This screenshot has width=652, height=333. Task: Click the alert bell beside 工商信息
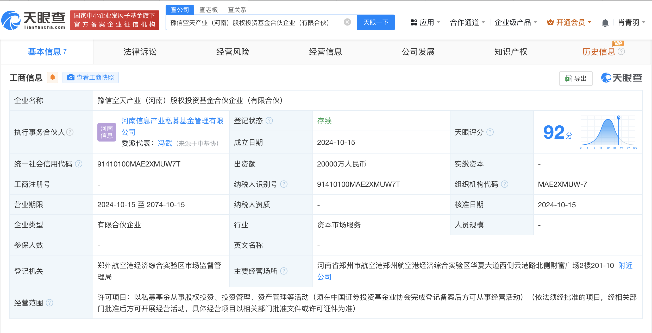tap(53, 78)
